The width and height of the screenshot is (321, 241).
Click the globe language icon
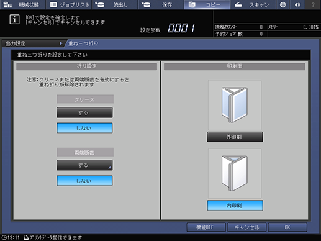coord(283,4)
